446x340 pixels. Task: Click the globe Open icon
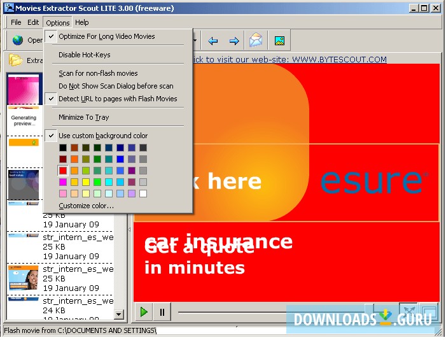click(x=18, y=40)
